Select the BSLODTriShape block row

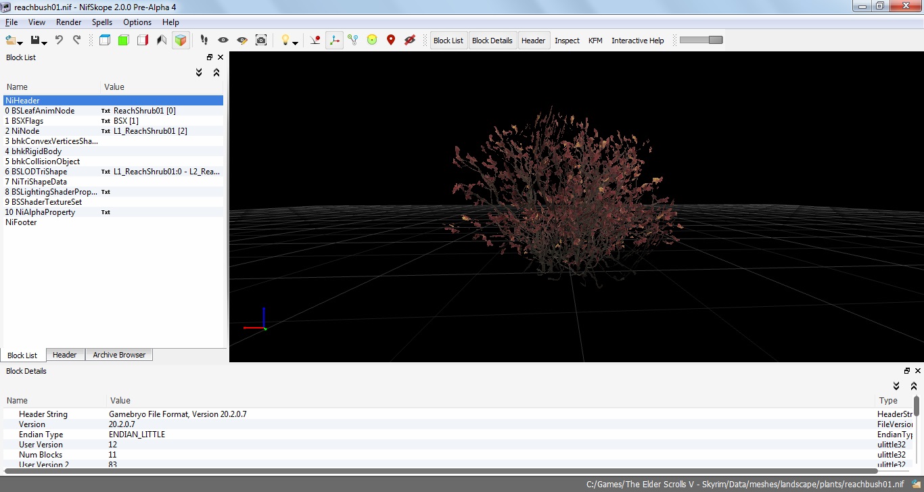[39, 172]
